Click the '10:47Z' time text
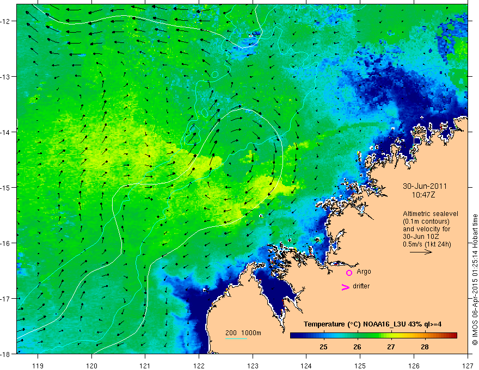 tap(423, 195)
